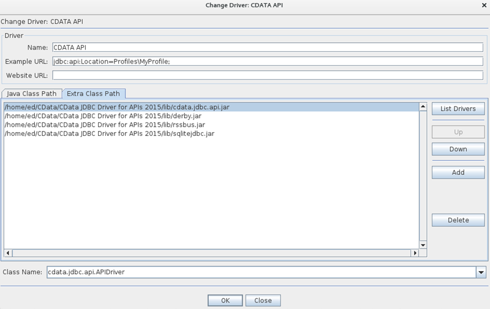Close the Change Driver dialog window
Image resolution: width=490 pixels, height=309 pixels.
click(484, 6)
